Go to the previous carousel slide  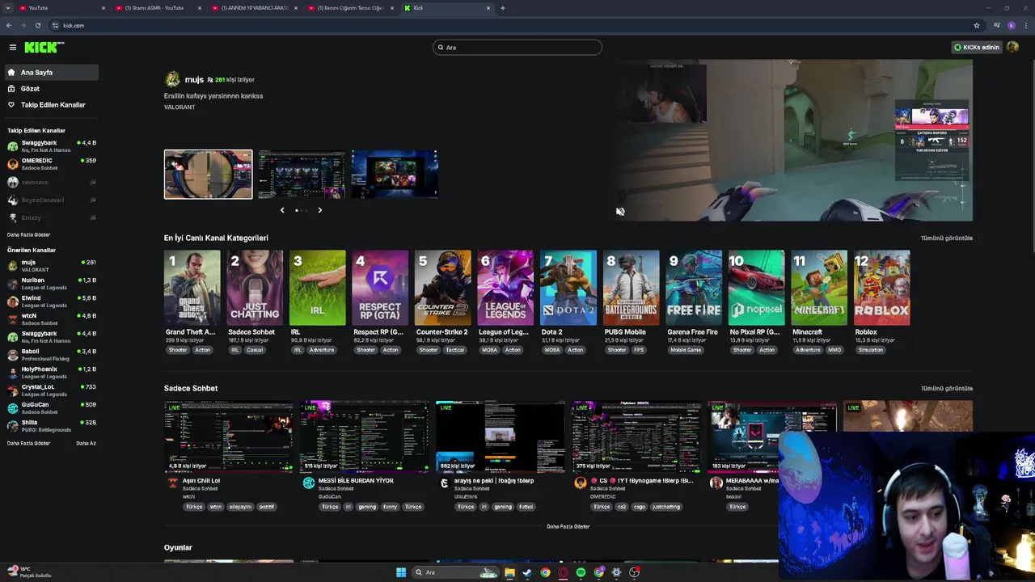coord(282,210)
